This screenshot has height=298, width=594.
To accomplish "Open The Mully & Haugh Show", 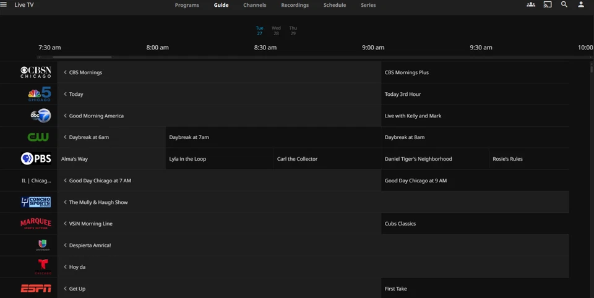I will [x=313, y=202].
